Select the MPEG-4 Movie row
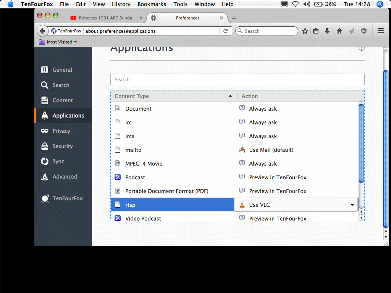The width and height of the screenshot is (391, 293). pyautogui.click(x=234, y=163)
